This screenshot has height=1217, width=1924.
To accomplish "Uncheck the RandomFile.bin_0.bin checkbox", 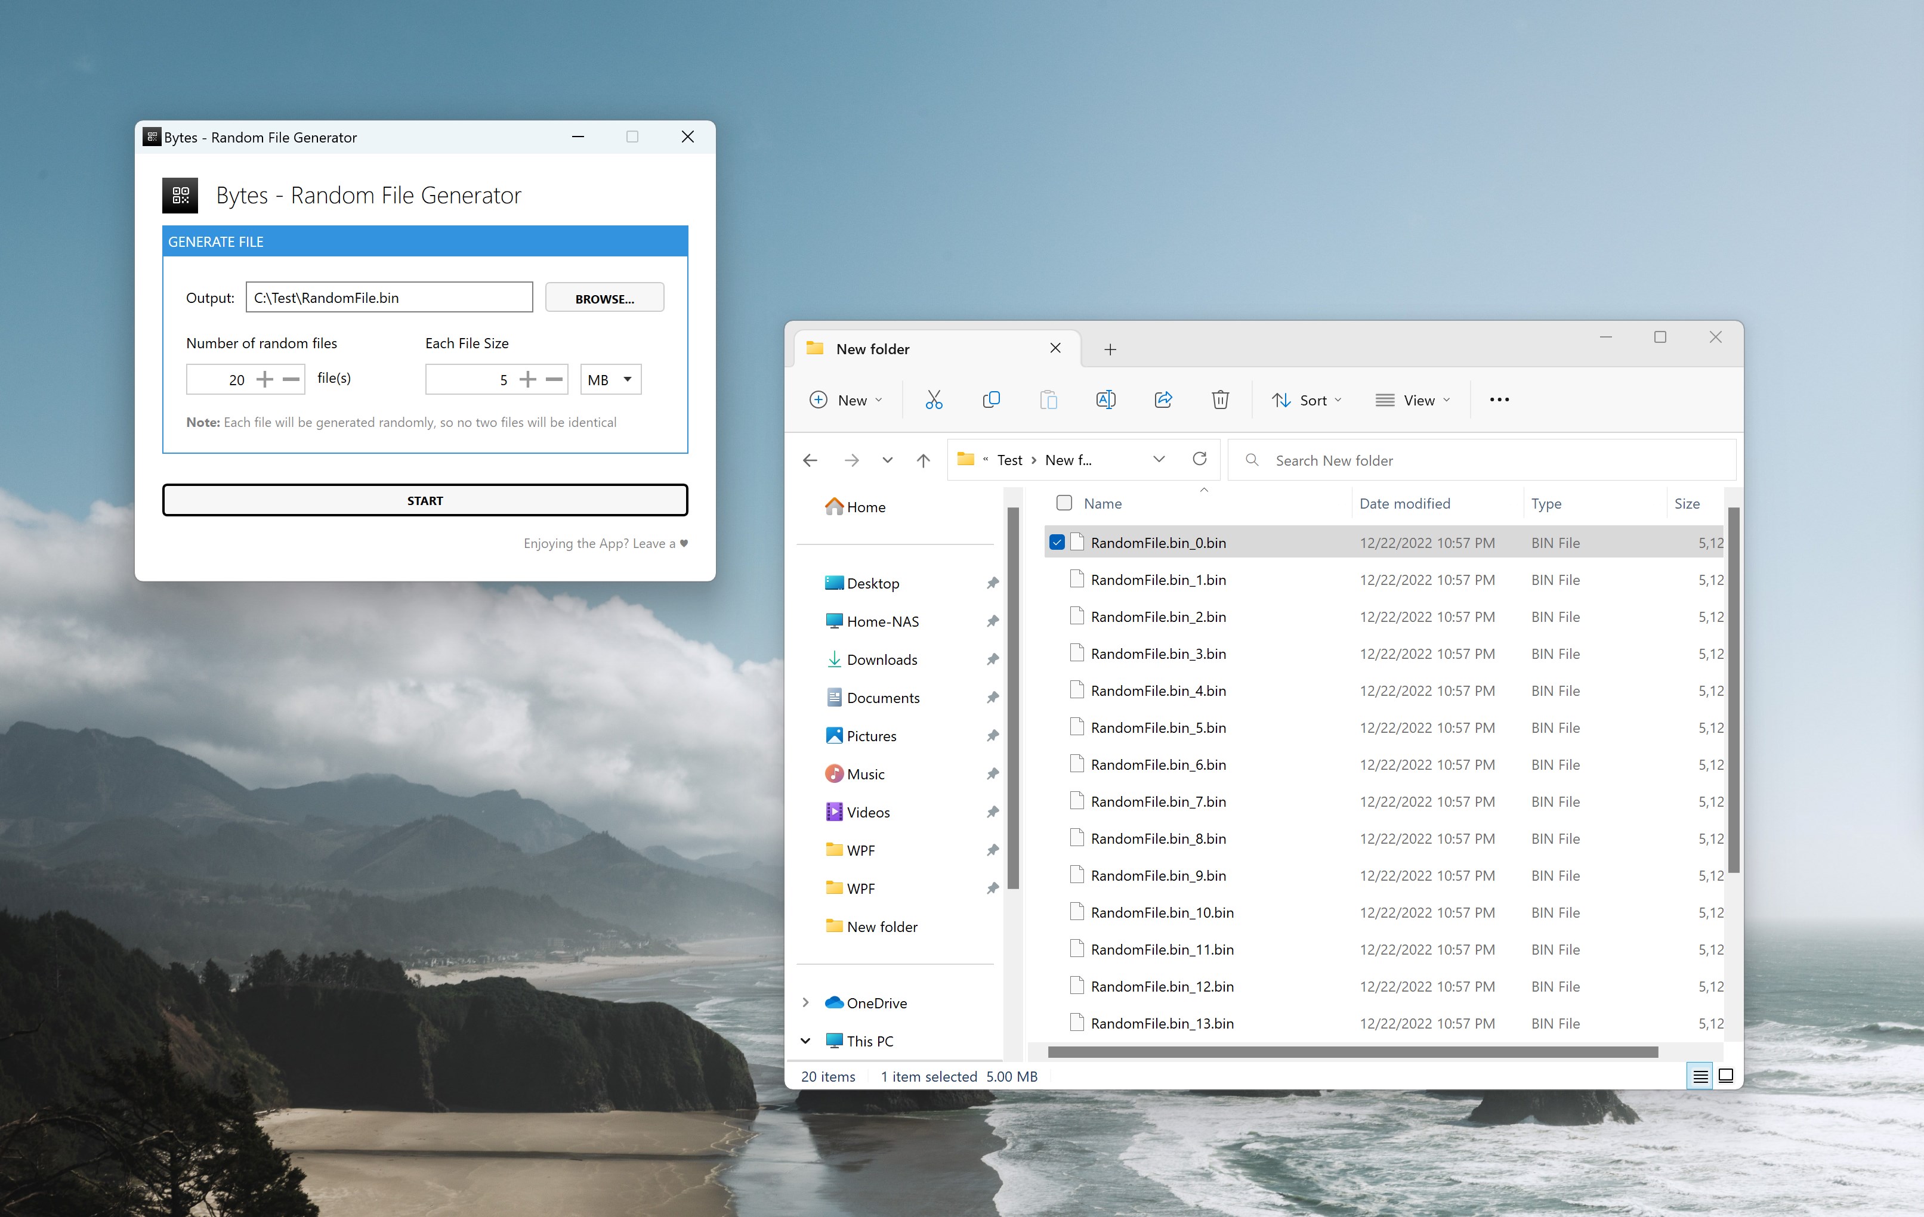I will [1057, 543].
